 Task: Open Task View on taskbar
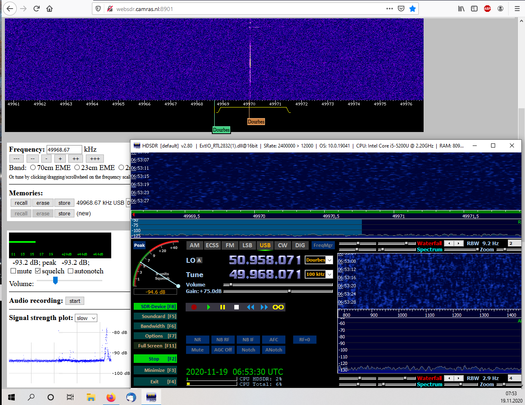tap(70, 397)
